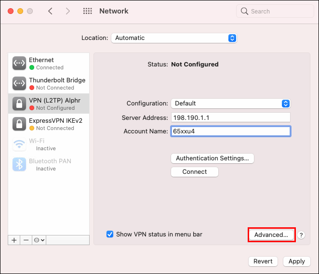Remove selected service with minus button
Screen dimensions: 319x274
(26, 240)
